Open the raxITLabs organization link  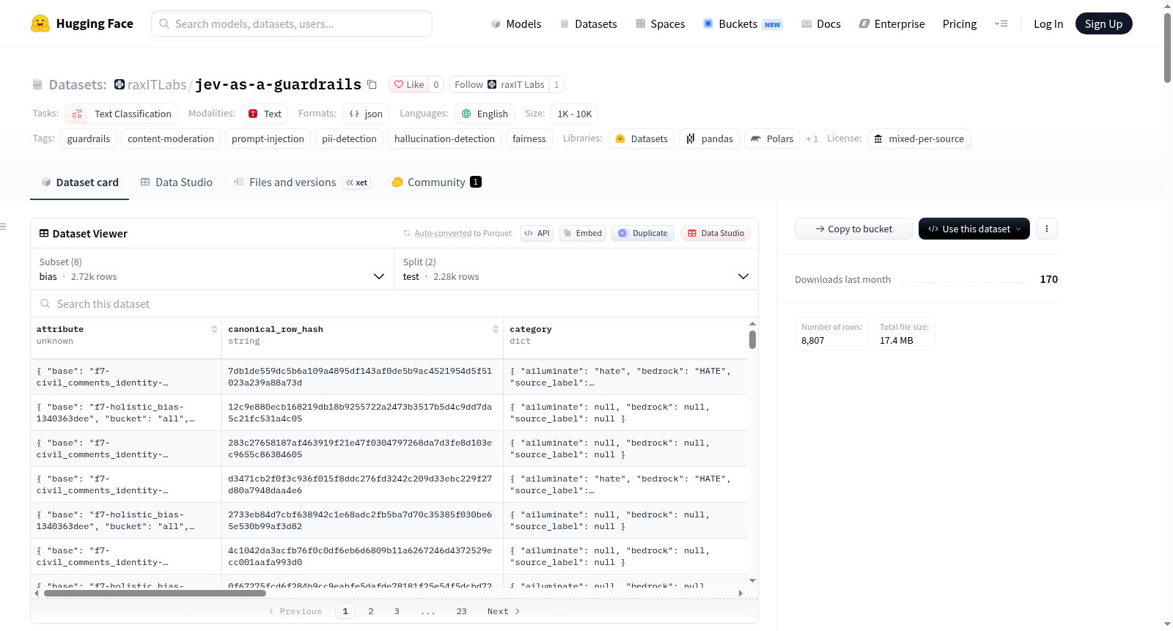pos(157,84)
